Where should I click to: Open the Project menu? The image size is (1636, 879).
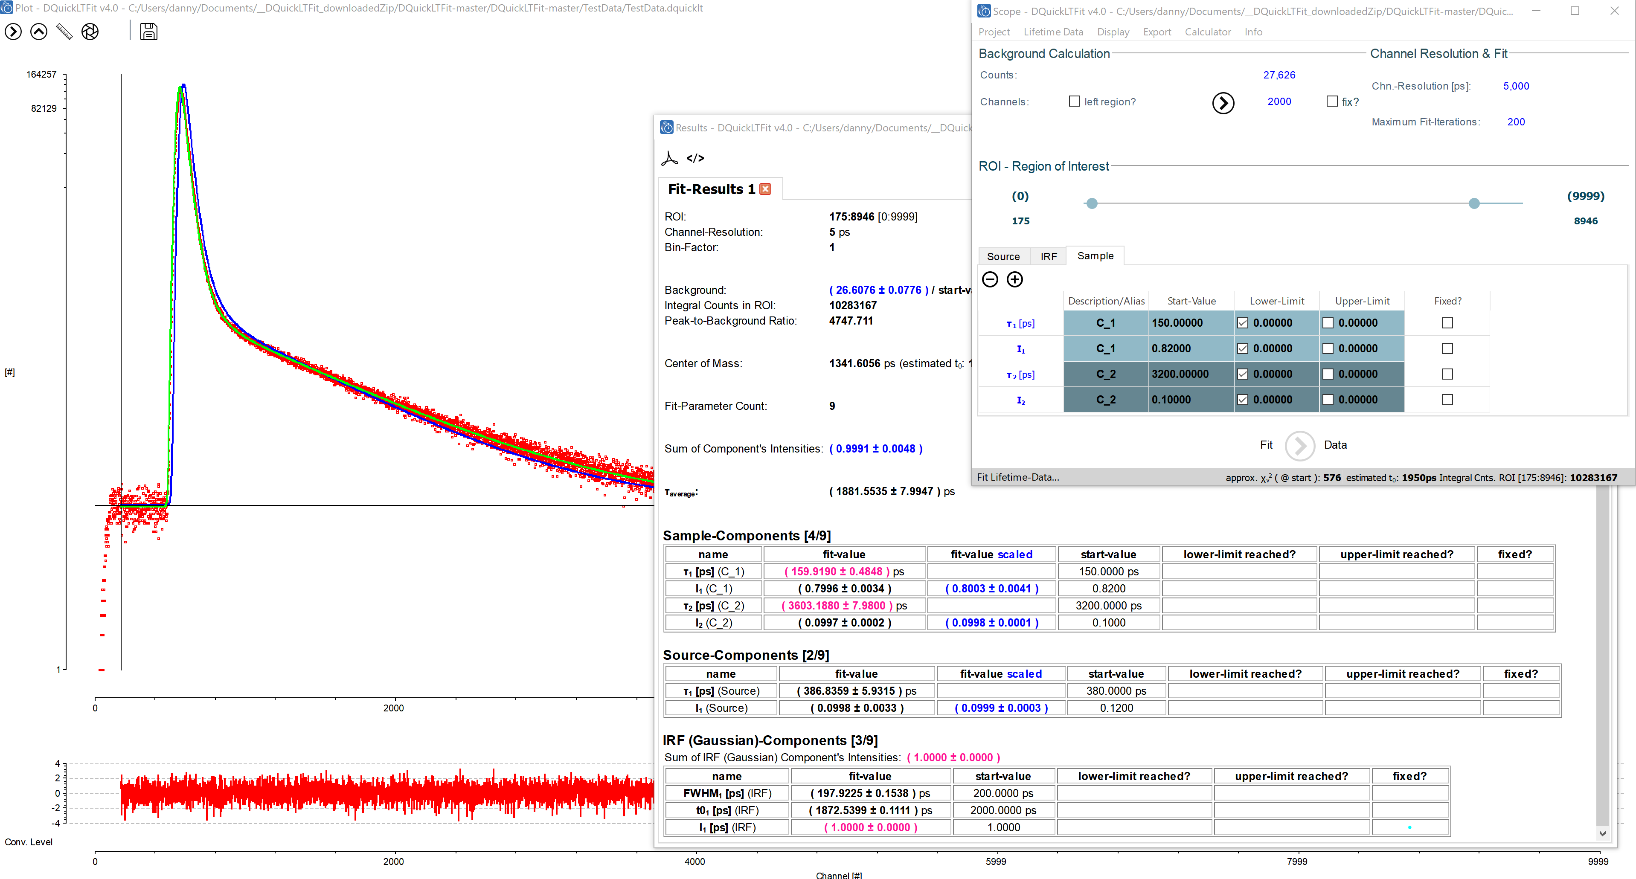[x=994, y=32]
